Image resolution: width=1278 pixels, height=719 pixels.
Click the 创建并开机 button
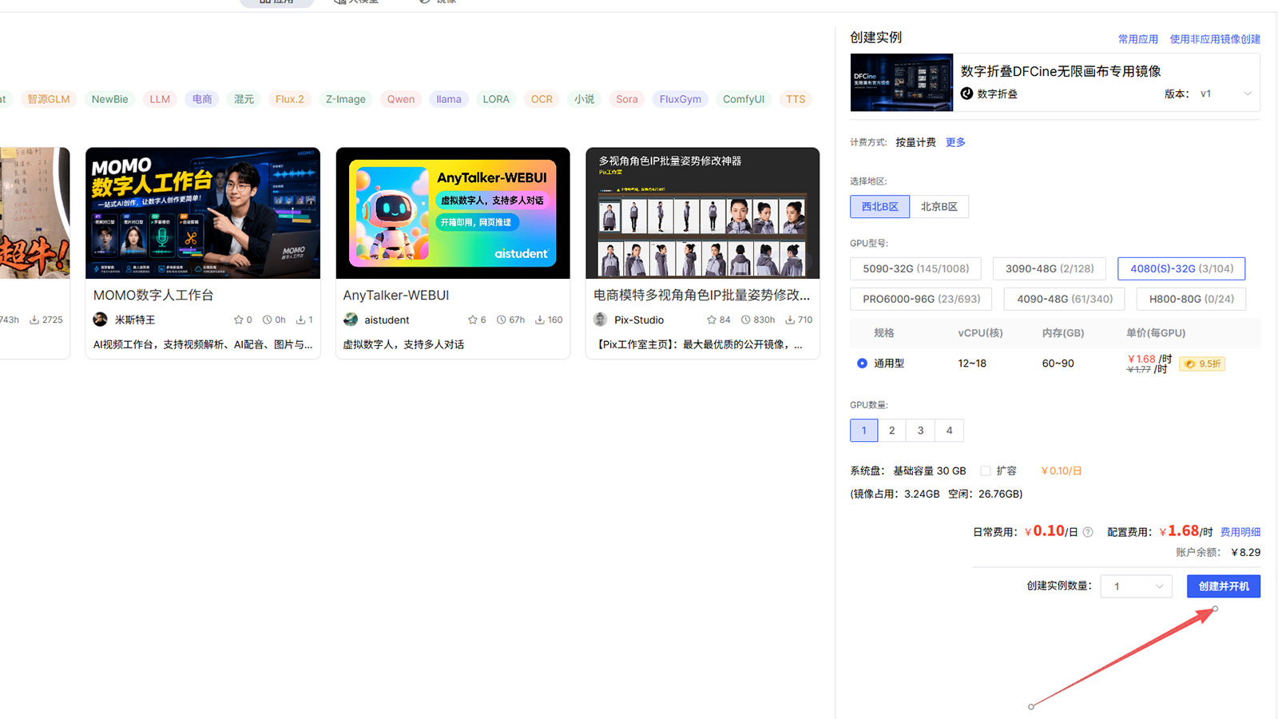(1223, 586)
